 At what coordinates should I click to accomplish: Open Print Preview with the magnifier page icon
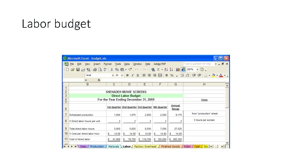click(x=100, y=69)
